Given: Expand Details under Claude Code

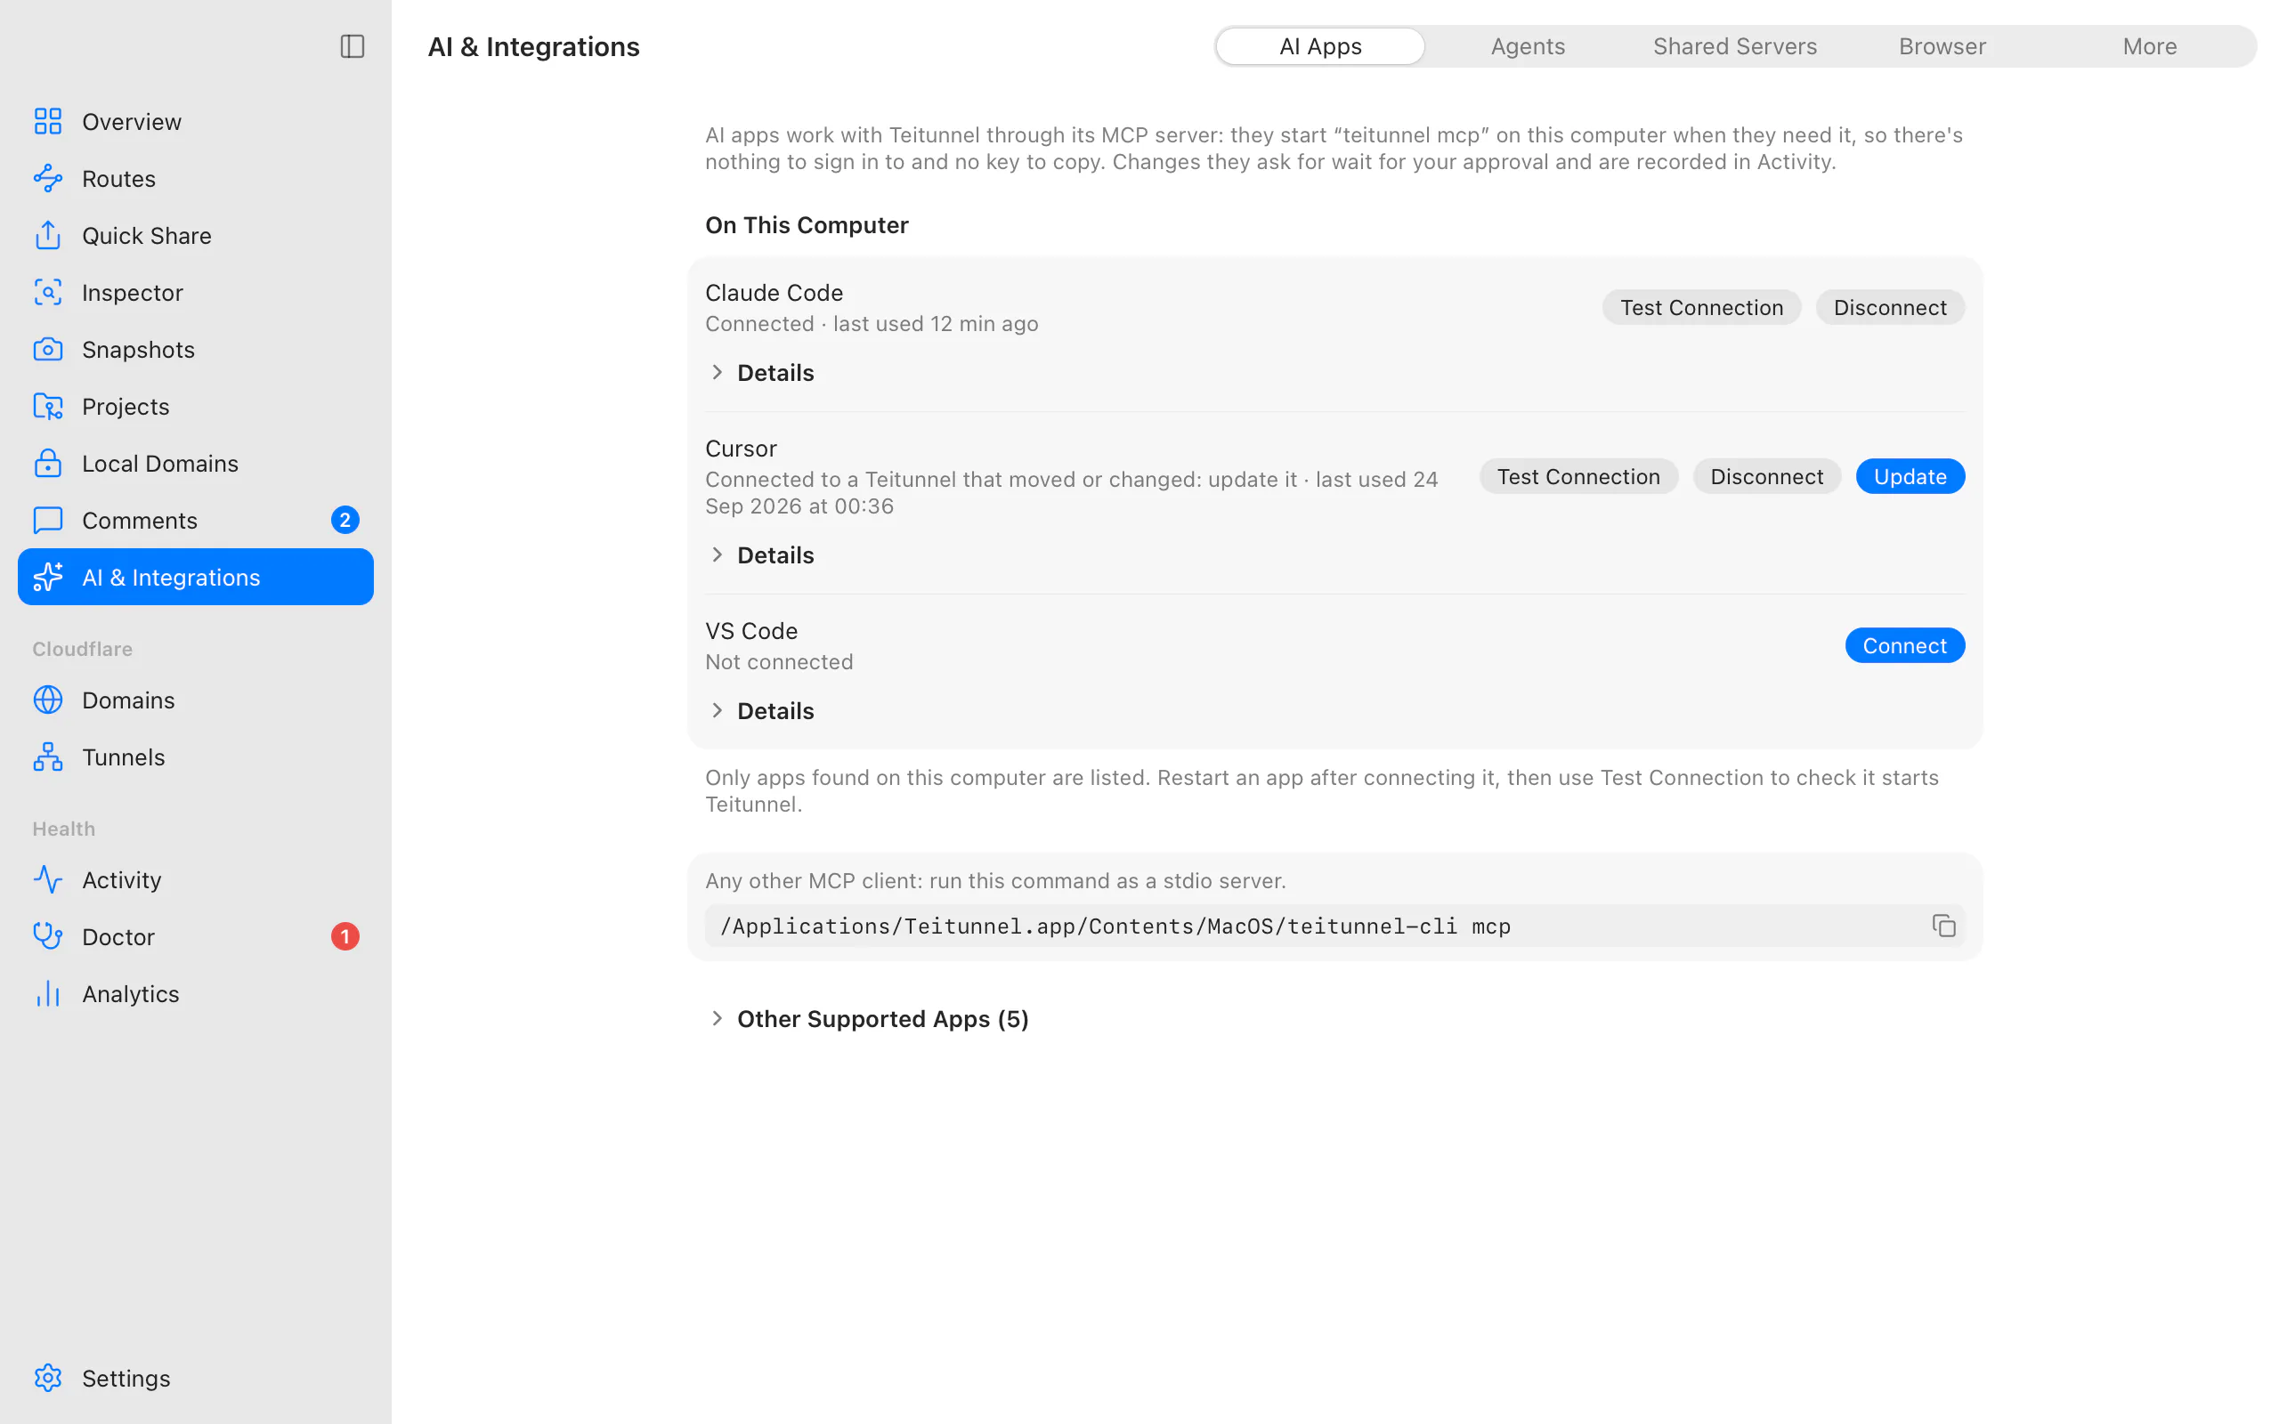Looking at the screenshot, I should click(x=761, y=373).
